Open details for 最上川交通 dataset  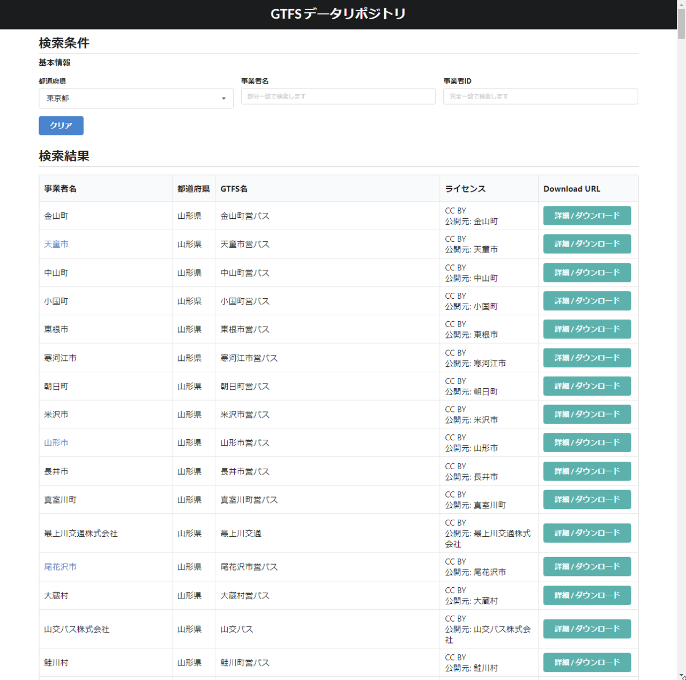[587, 533]
